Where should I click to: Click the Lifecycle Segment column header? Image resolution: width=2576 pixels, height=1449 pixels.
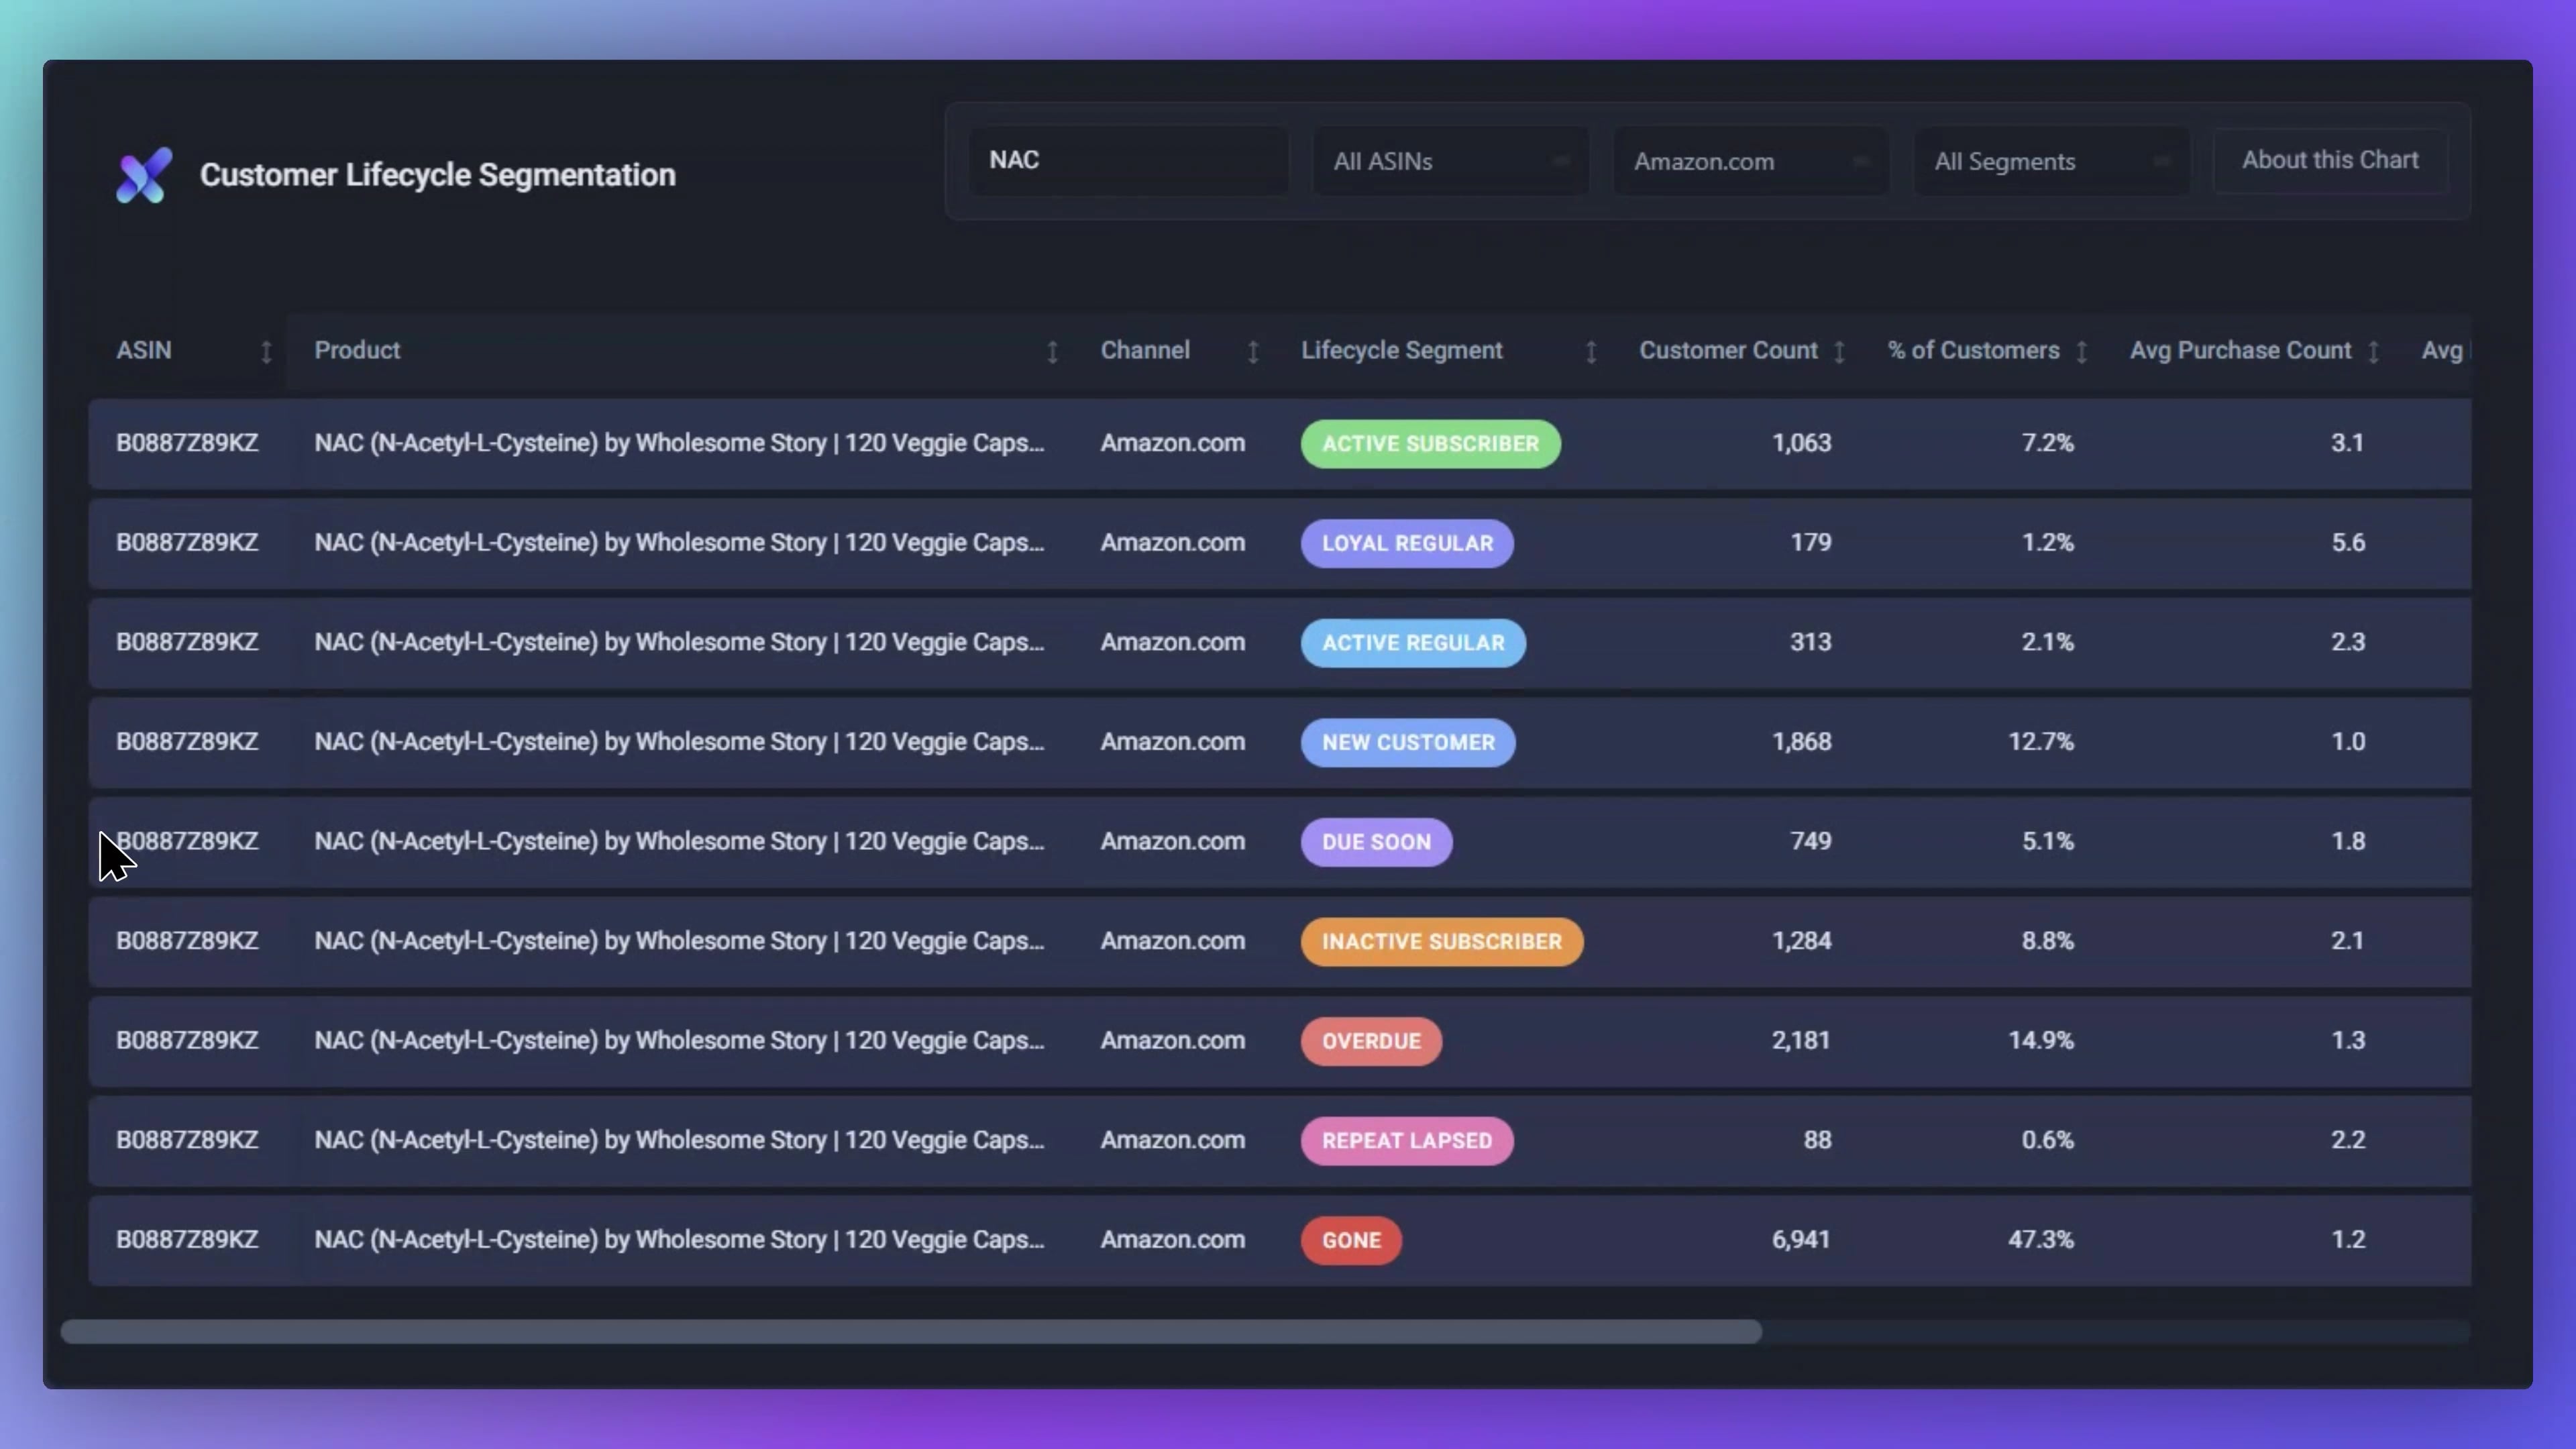(1401, 351)
